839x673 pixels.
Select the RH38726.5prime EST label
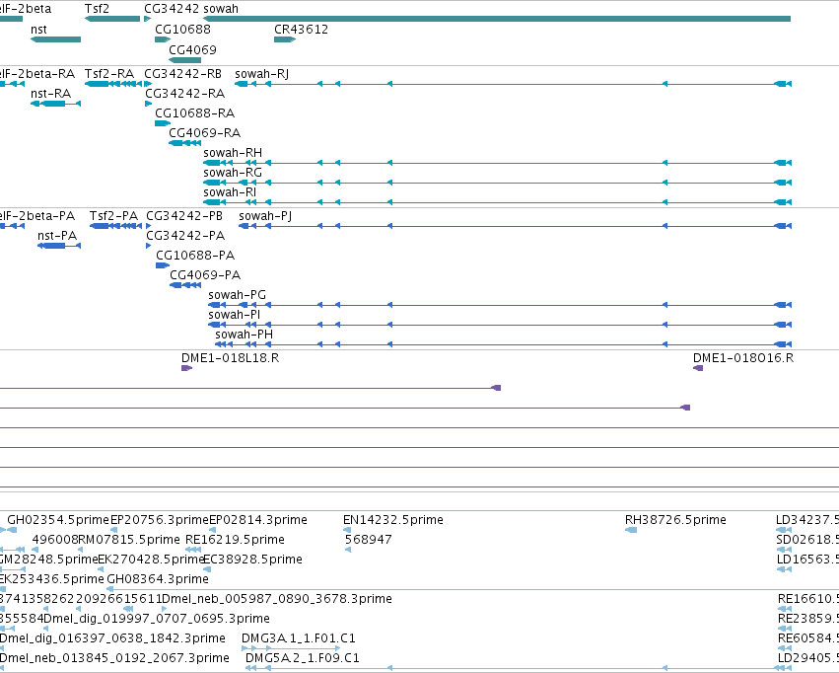pos(675,520)
